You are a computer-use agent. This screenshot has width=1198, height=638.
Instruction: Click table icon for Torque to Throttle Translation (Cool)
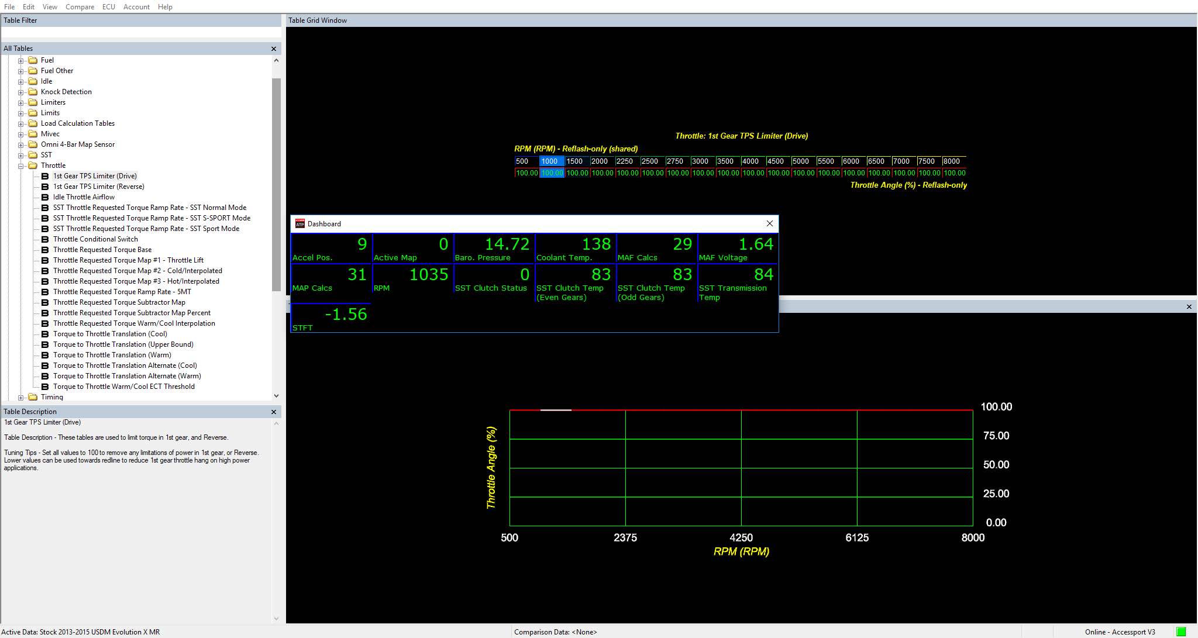[x=45, y=334]
